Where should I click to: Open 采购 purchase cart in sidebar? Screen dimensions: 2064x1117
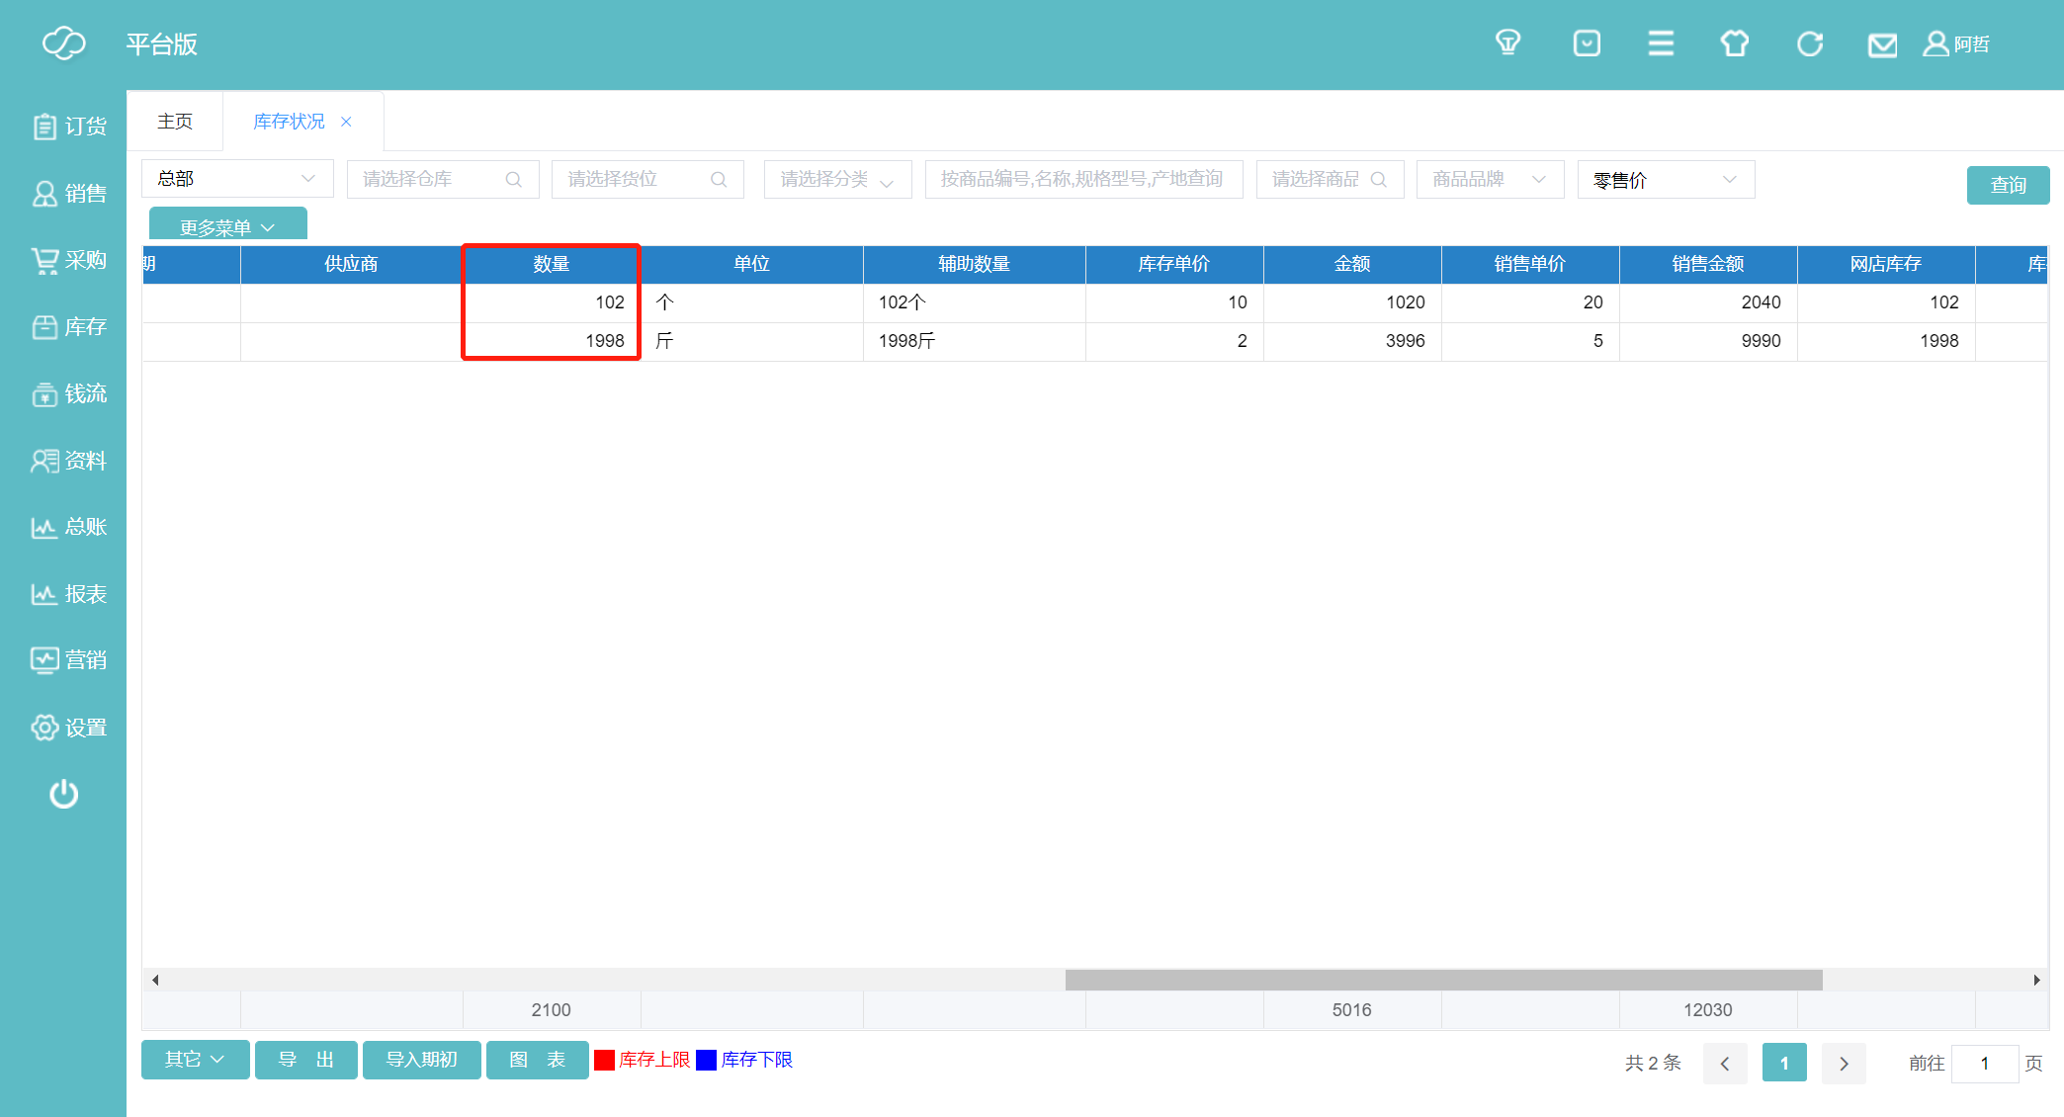pyautogui.click(x=68, y=260)
